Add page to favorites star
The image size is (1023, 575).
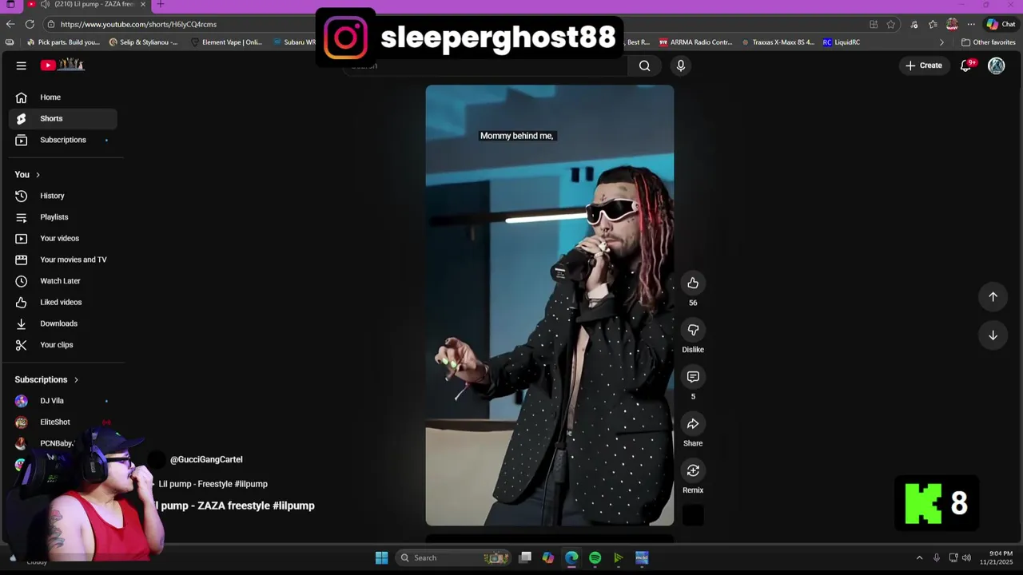click(890, 24)
